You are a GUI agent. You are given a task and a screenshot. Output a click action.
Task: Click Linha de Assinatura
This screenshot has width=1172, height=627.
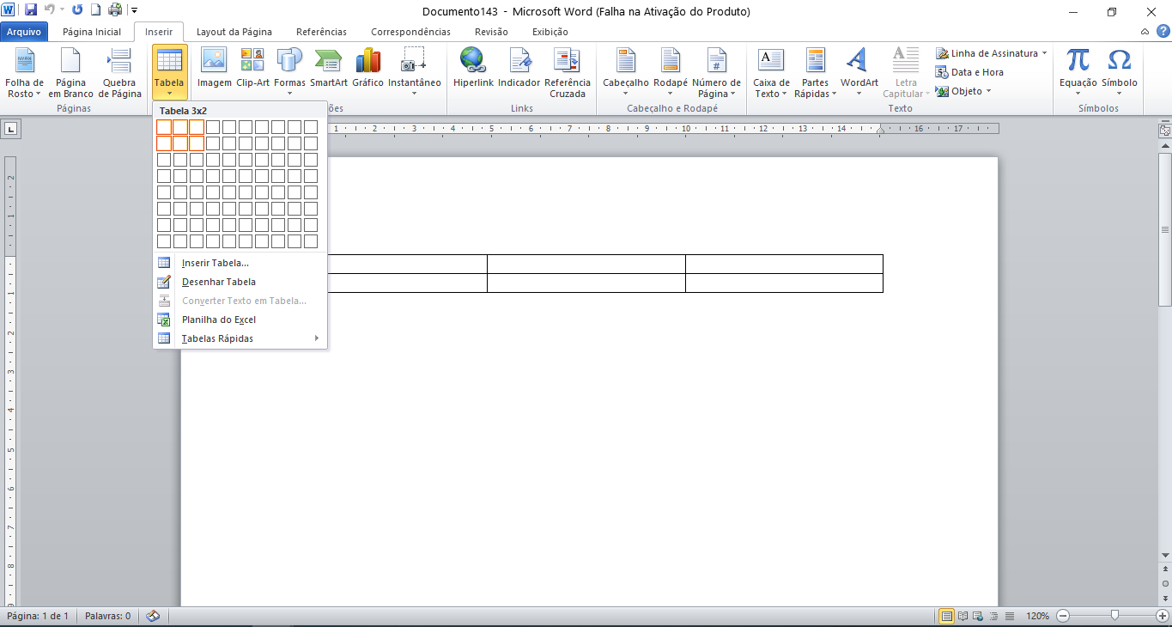[992, 53]
